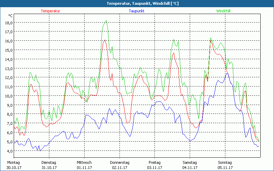Select the chart title bar text
Viewport: 274px width, 171px height.
137,3
